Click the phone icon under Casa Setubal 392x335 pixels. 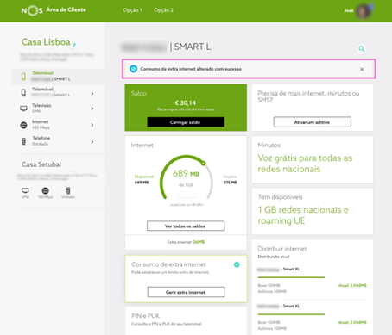click(x=68, y=190)
